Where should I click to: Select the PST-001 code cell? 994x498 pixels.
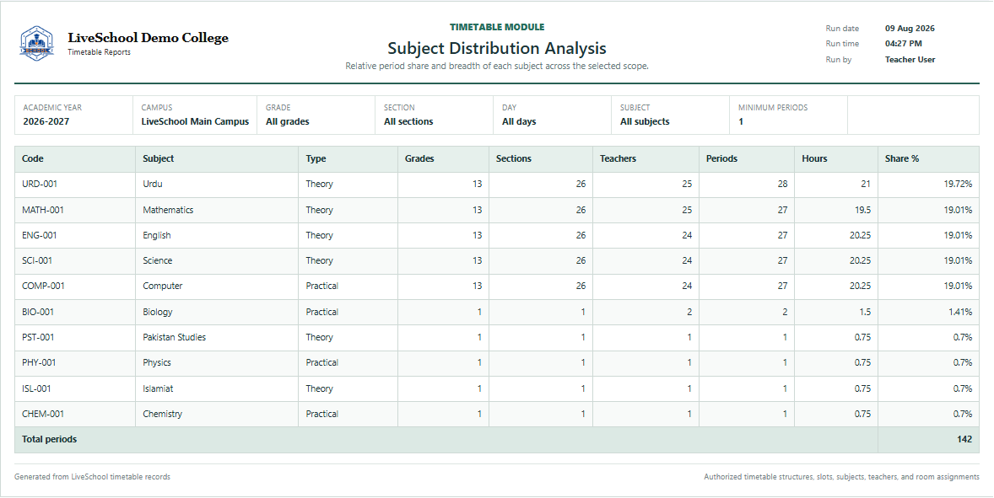pos(75,337)
